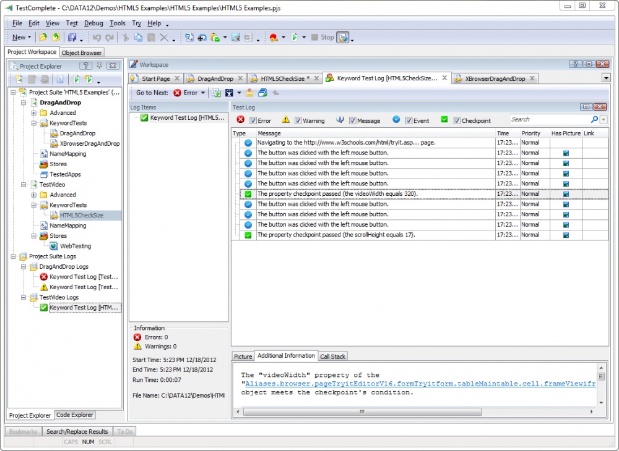Image resolution: width=619 pixels, height=451 pixels.
Task: Click the horizontal scrollbar in Additional Information
Action: click(x=362, y=411)
